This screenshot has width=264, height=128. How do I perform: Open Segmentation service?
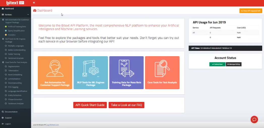point(14,67)
